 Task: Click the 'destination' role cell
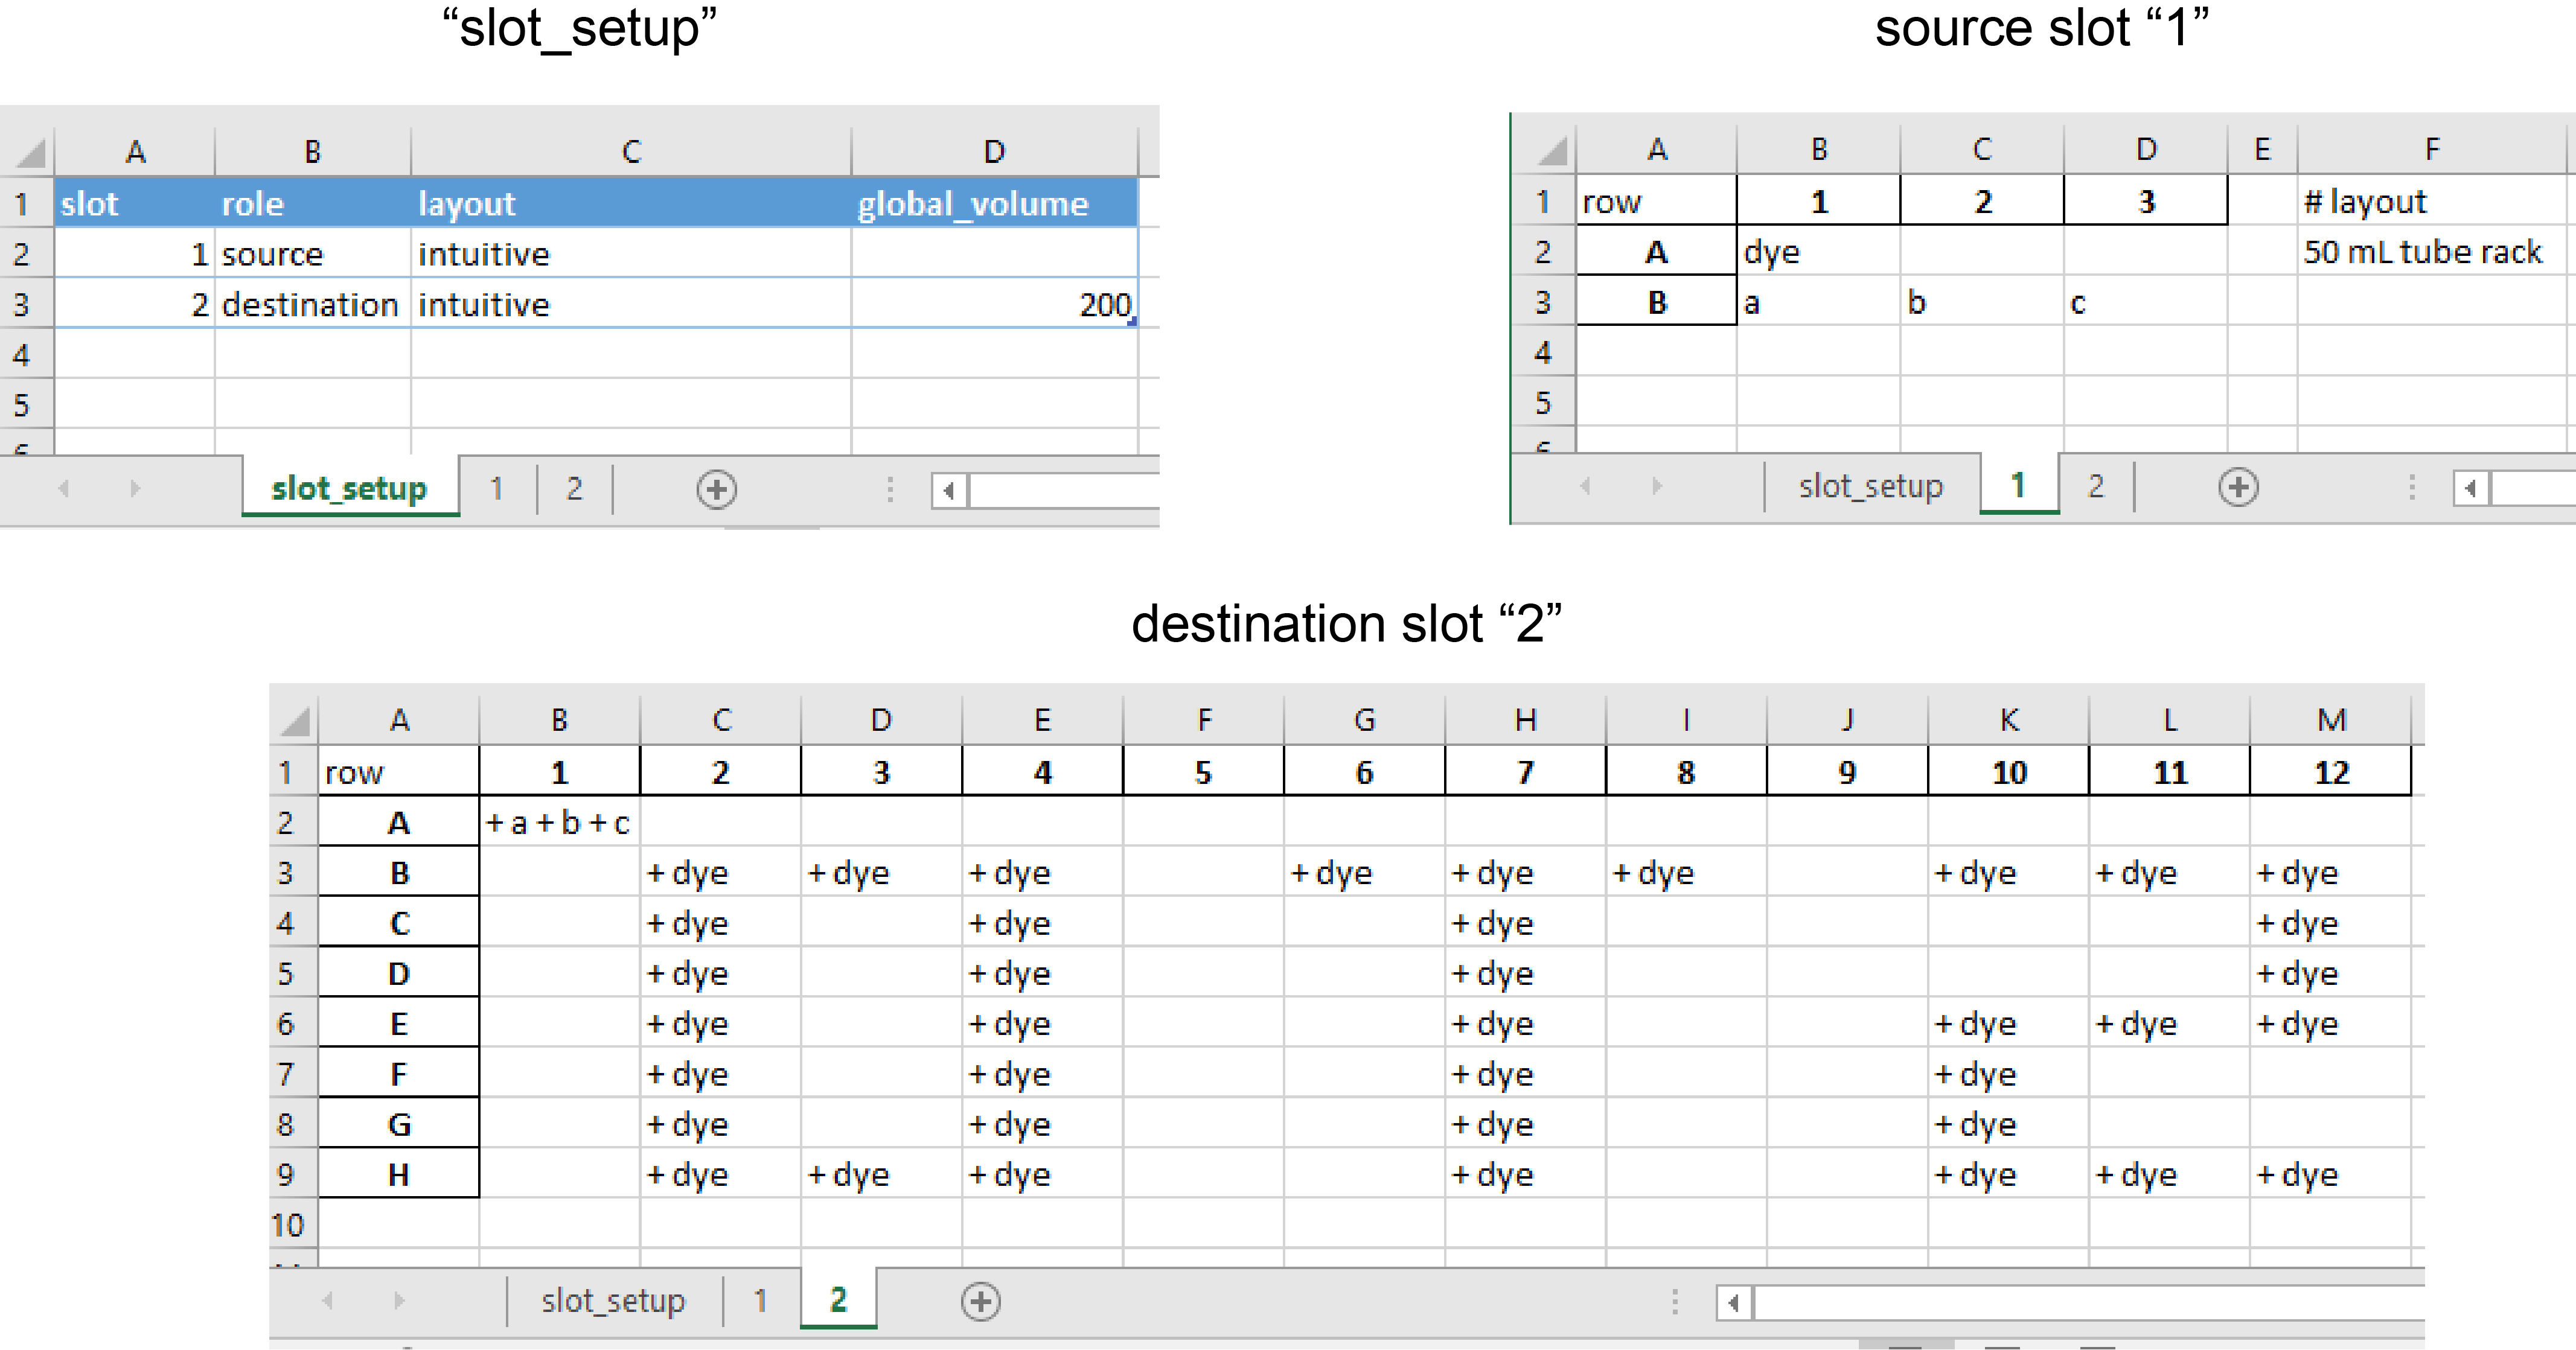point(311,304)
